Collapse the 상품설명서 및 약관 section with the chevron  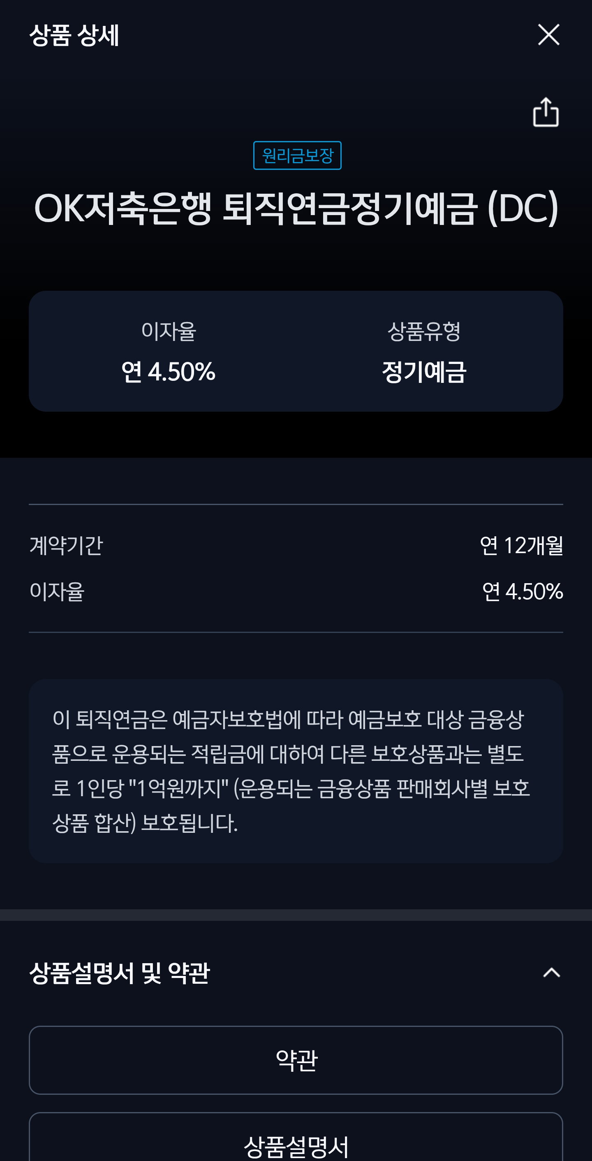pos(551,973)
